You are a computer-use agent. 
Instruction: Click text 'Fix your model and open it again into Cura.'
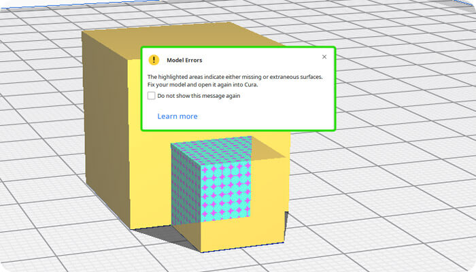click(x=203, y=85)
